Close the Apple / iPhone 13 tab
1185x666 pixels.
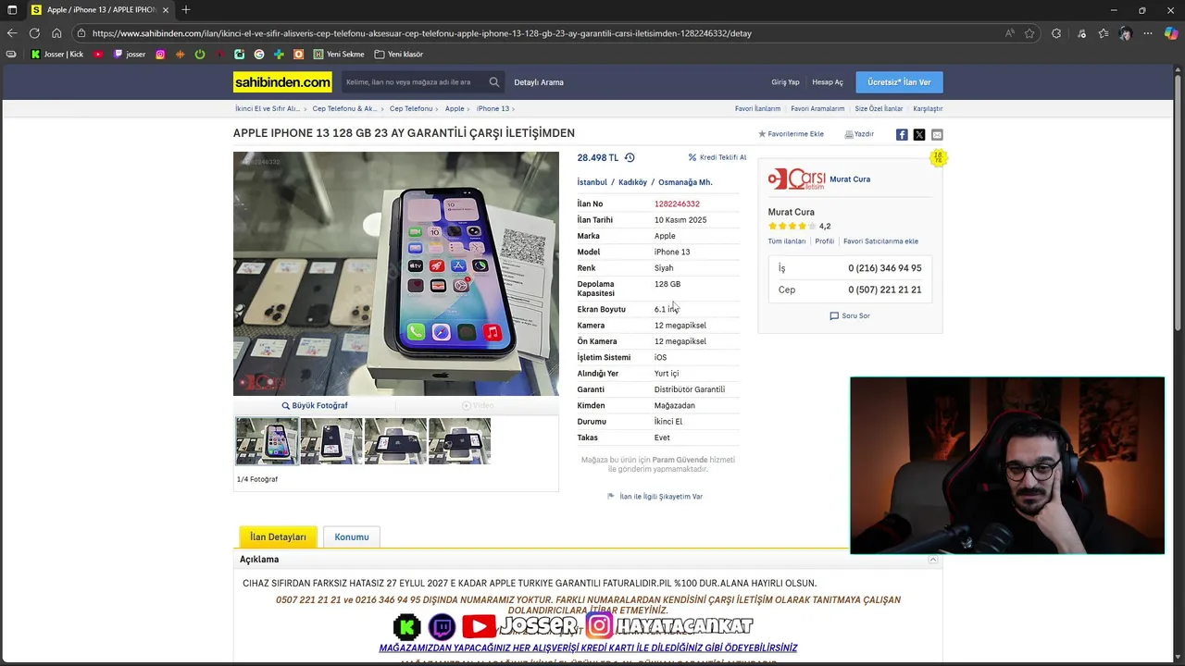[x=167, y=10]
